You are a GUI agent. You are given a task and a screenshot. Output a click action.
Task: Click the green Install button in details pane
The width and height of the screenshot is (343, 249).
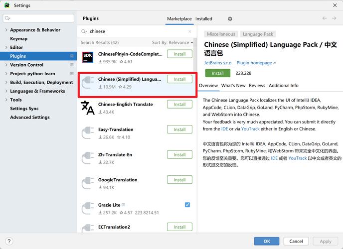click(218, 73)
